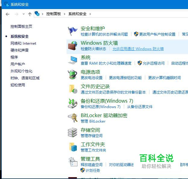Viewport: 188px width, 179px height.
Task: Go back with the back arrow
Action: (x=8, y=14)
